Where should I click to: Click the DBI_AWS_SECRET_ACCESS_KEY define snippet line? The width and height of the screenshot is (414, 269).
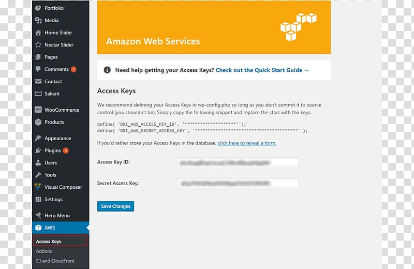point(202,130)
